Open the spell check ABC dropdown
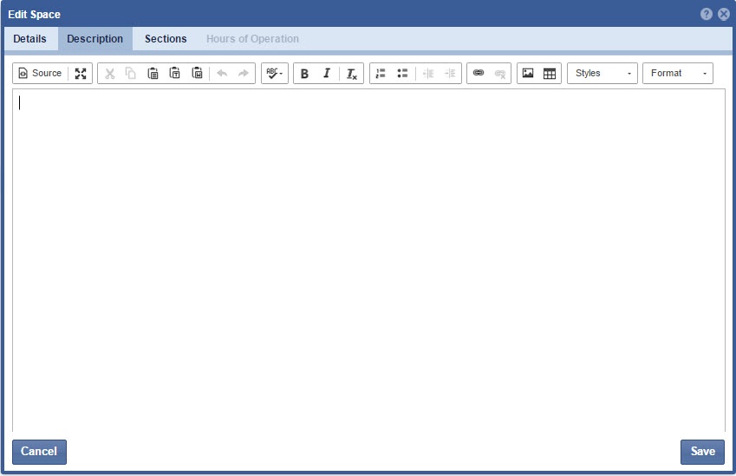 coord(274,74)
